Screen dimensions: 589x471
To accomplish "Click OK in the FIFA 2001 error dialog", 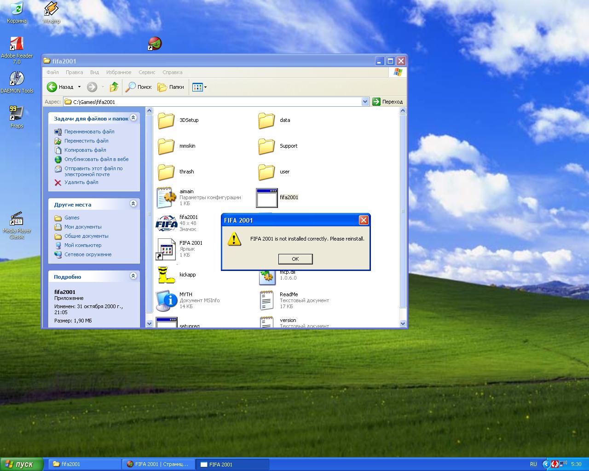I will pyautogui.click(x=295, y=259).
